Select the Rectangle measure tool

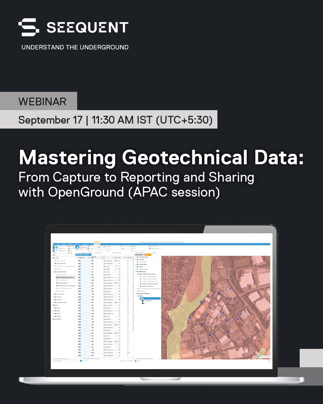pos(90,248)
